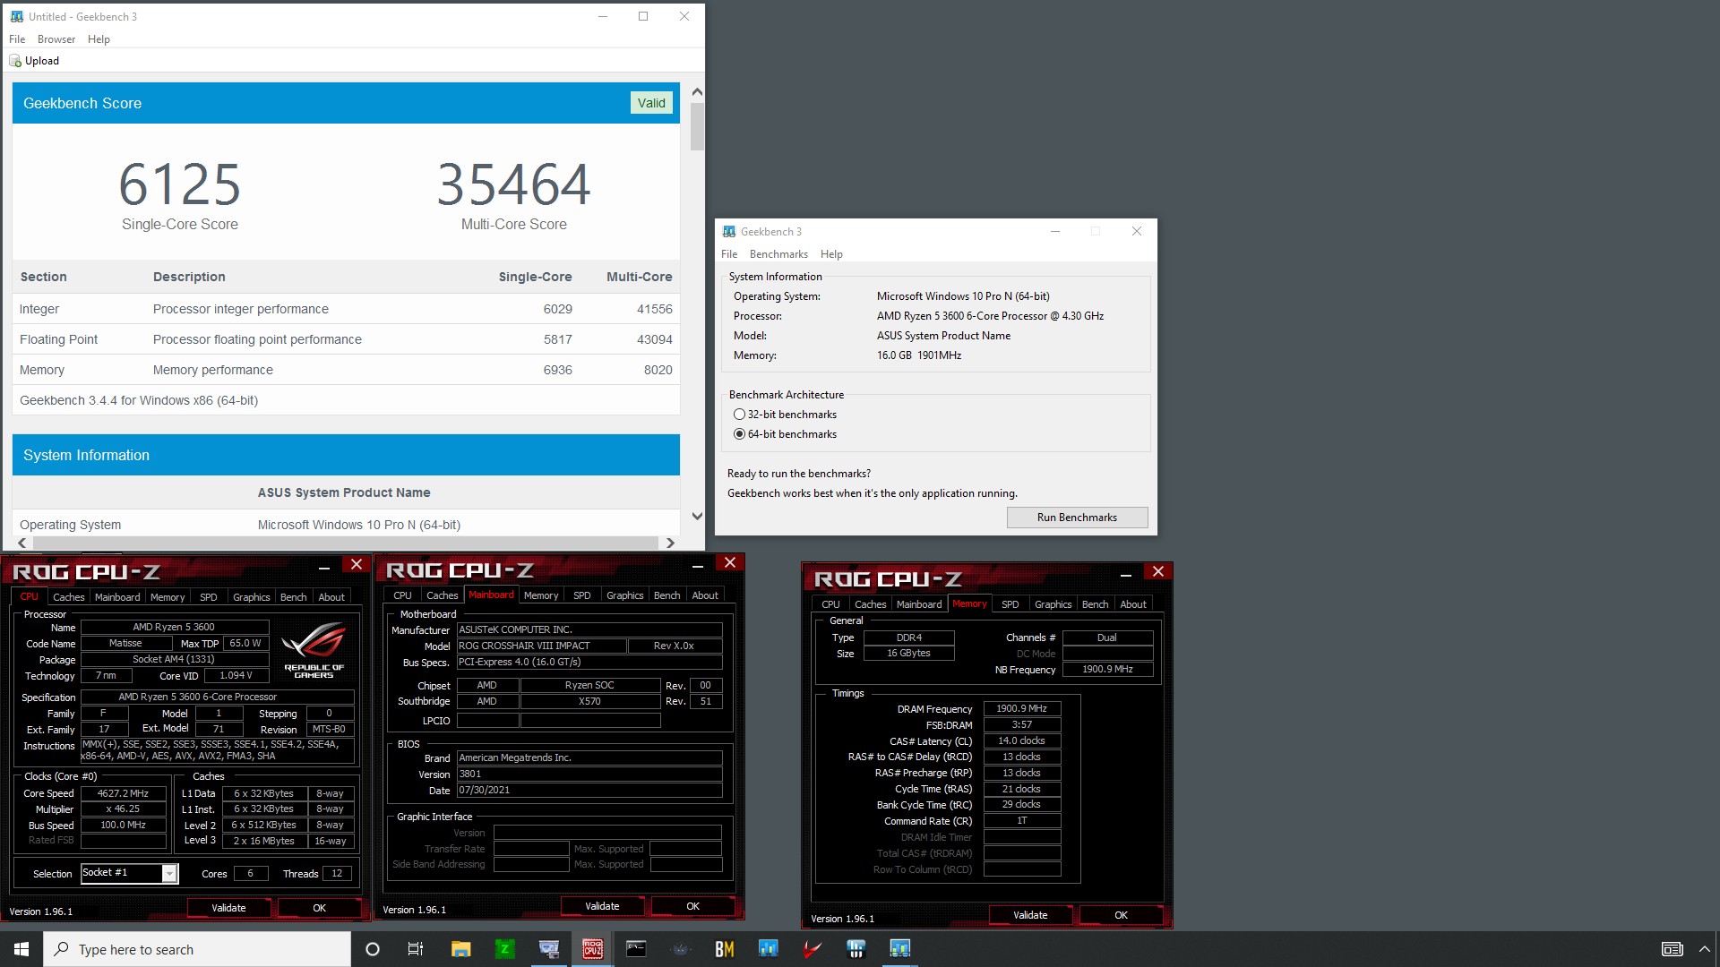Open the Windows Start menu

click(x=21, y=949)
